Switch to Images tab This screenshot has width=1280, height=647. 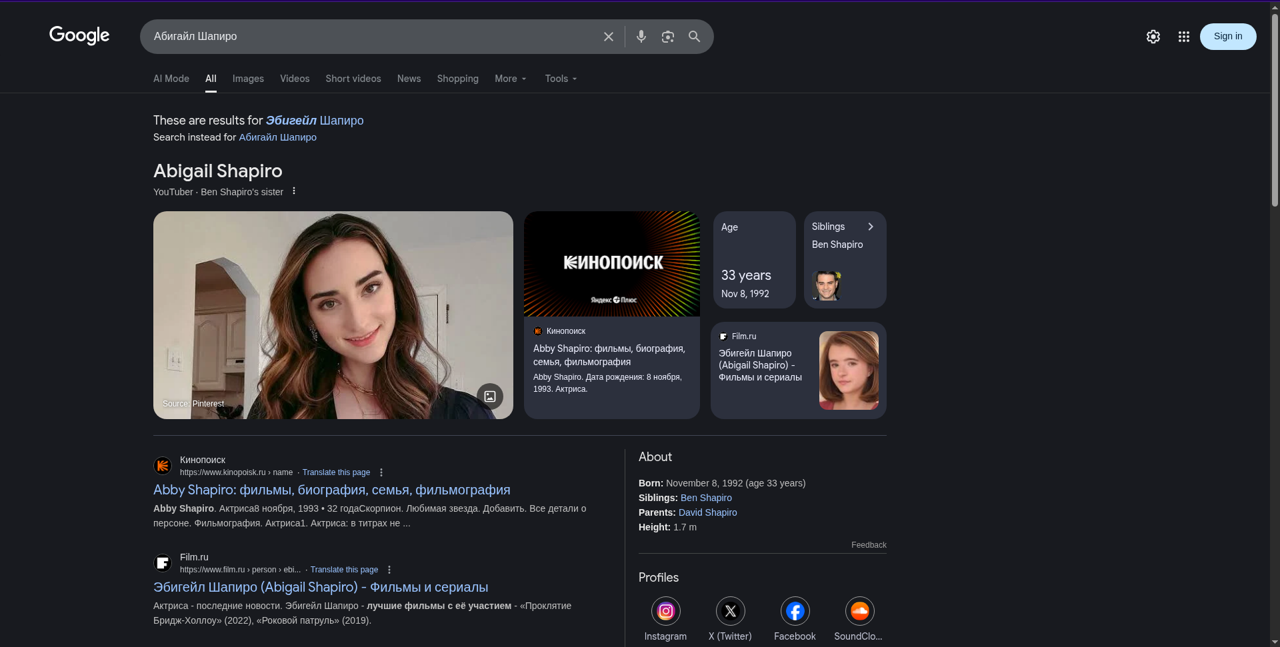pyautogui.click(x=248, y=79)
